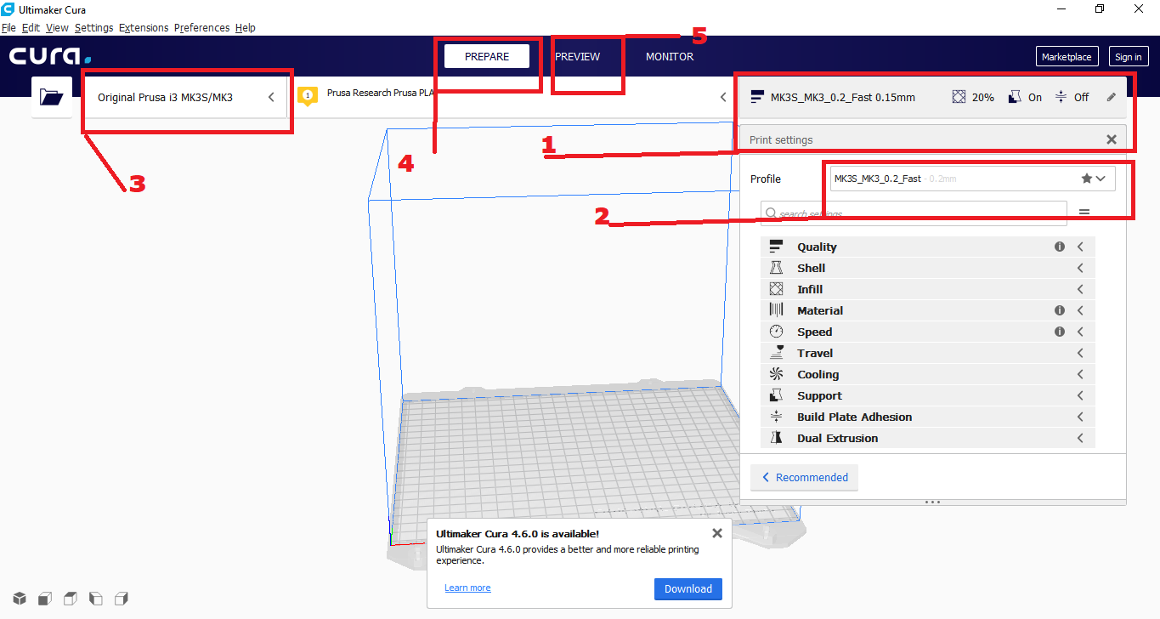This screenshot has height=619, width=1160.
Task: Expand the Infill settings chevron
Action: coord(1080,289)
